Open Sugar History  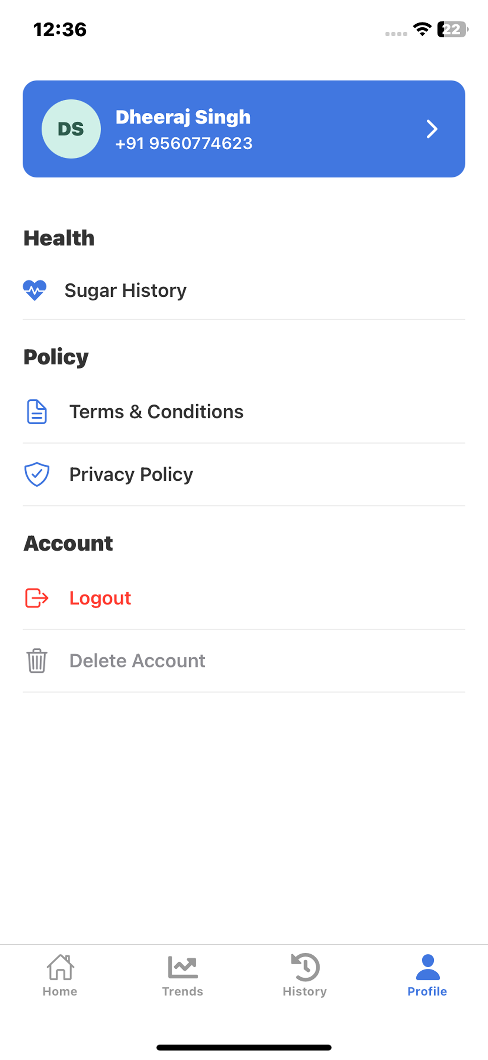244,291
